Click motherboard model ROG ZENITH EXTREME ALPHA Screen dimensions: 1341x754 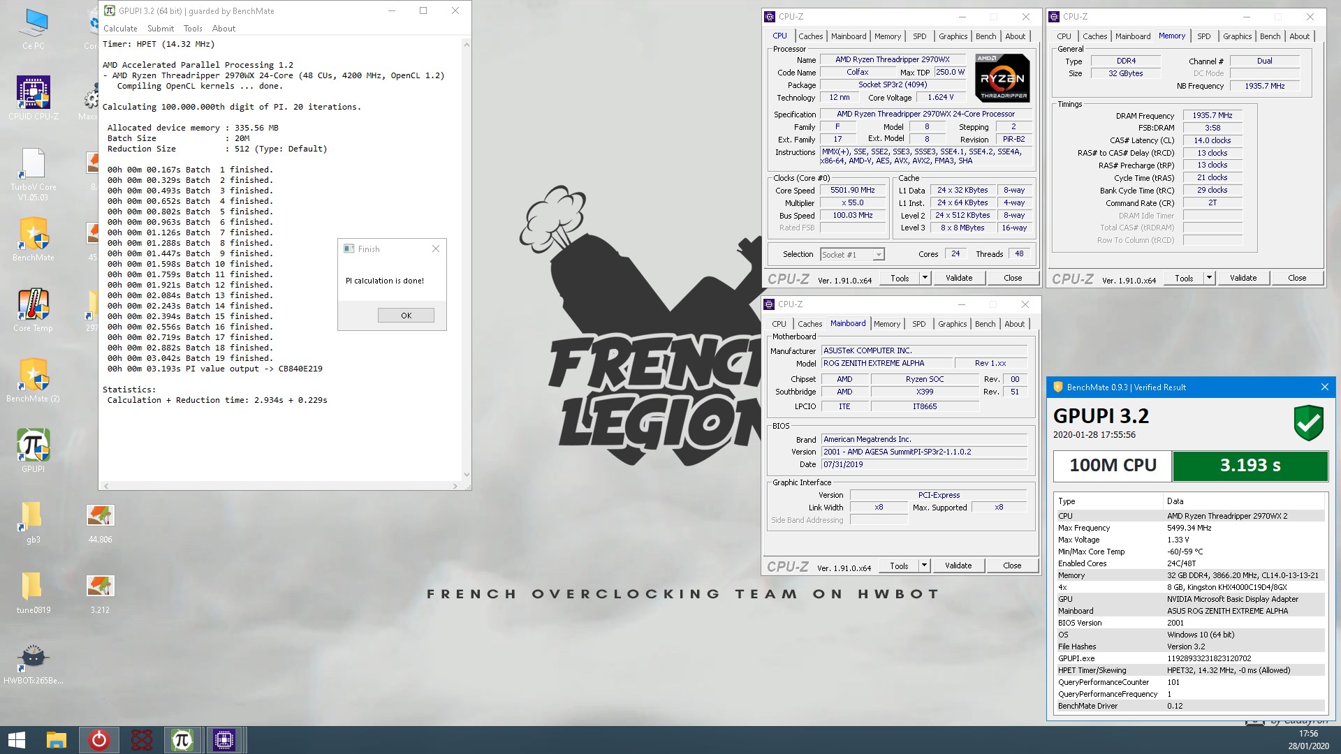(887, 363)
